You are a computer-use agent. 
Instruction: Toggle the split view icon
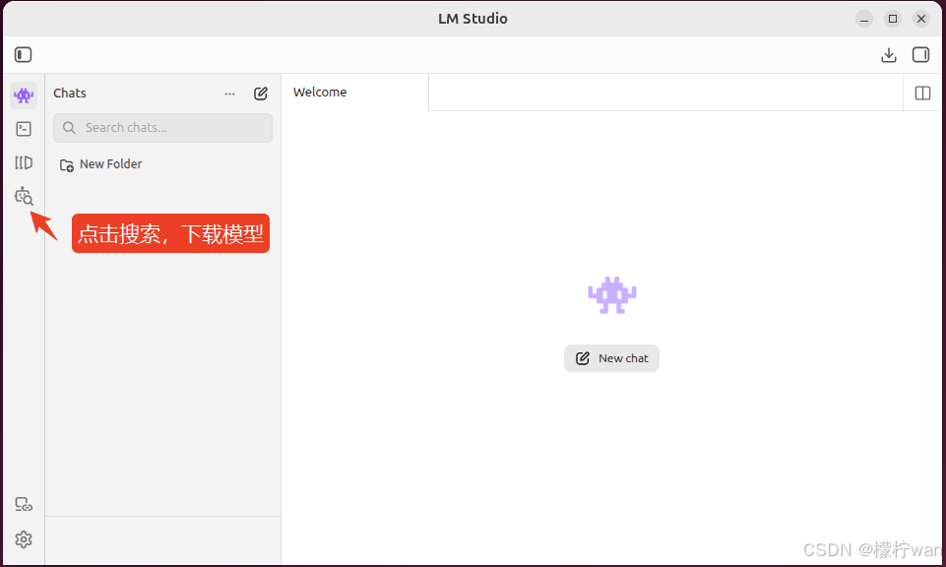pyautogui.click(x=922, y=93)
